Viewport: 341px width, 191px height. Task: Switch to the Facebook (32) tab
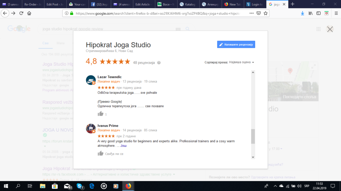pyautogui.click(x=99, y=4)
